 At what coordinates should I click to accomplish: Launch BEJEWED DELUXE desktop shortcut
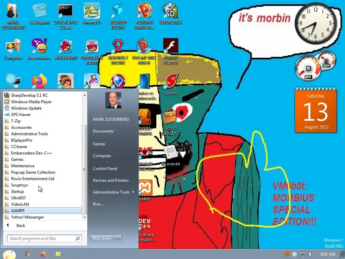pyautogui.click(x=118, y=16)
